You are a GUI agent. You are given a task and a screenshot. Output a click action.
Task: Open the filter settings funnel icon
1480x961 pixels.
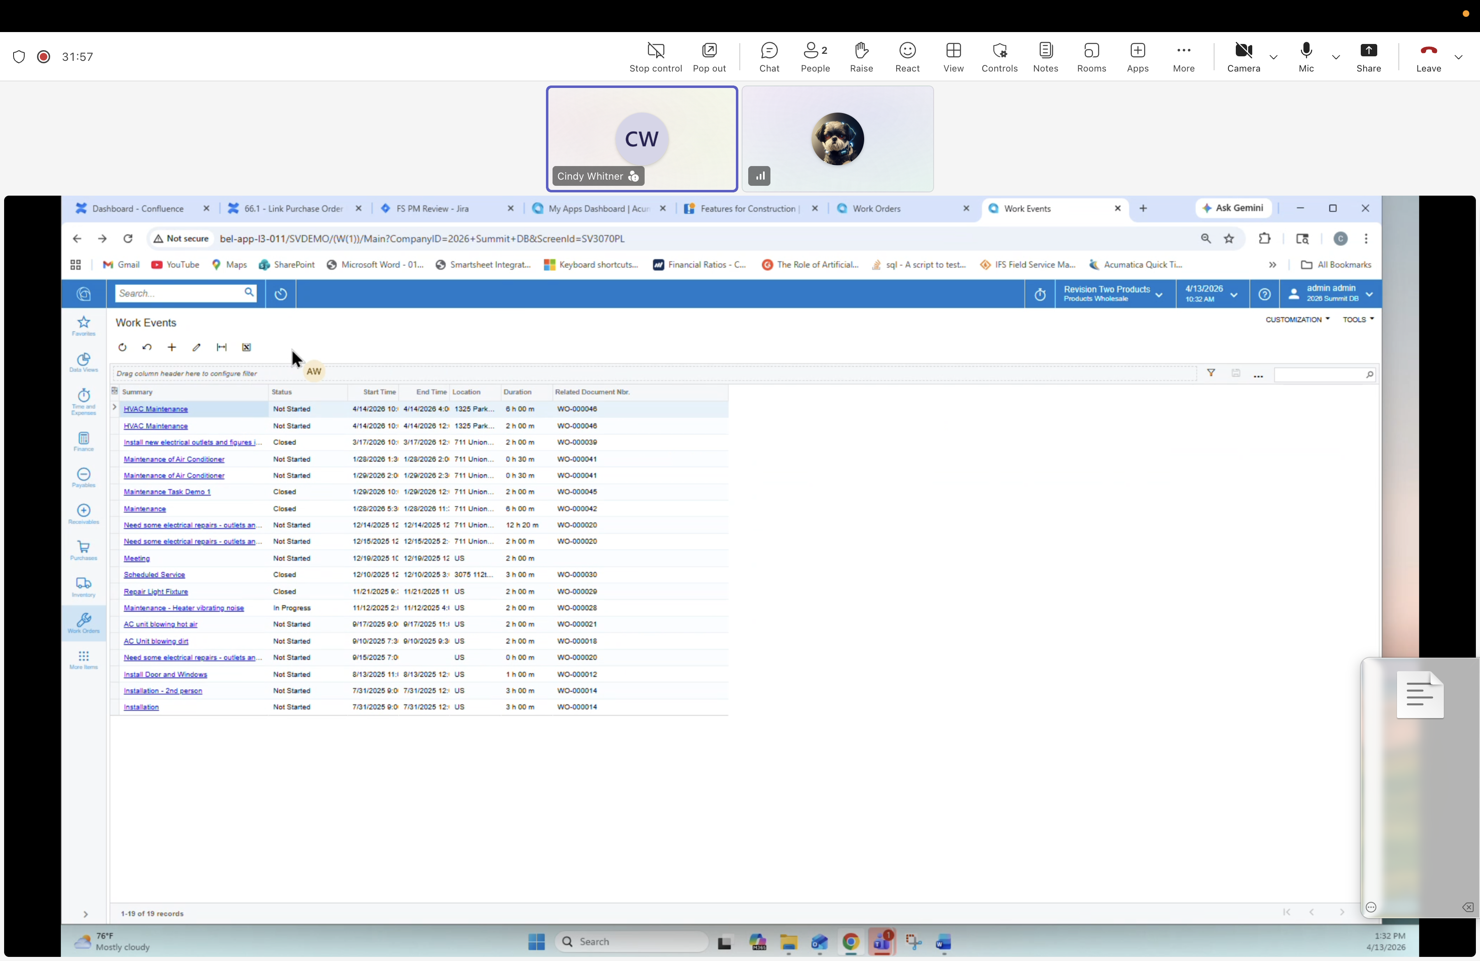click(x=1212, y=373)
